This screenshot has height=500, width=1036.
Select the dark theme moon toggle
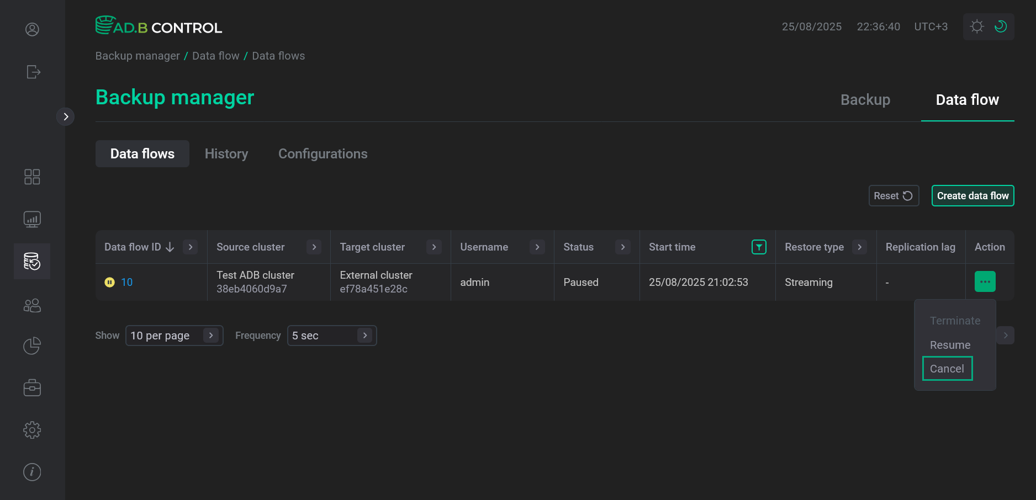[x=1001, y=26]
